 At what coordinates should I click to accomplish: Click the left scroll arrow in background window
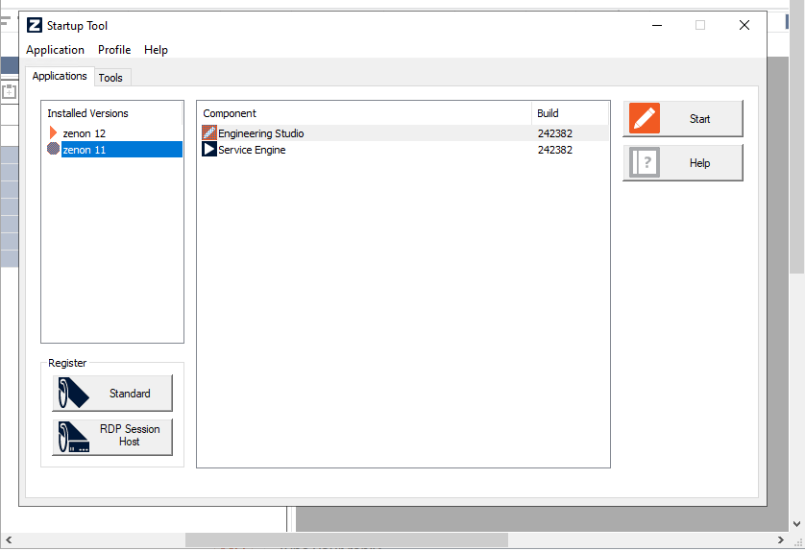click(9, 539)
